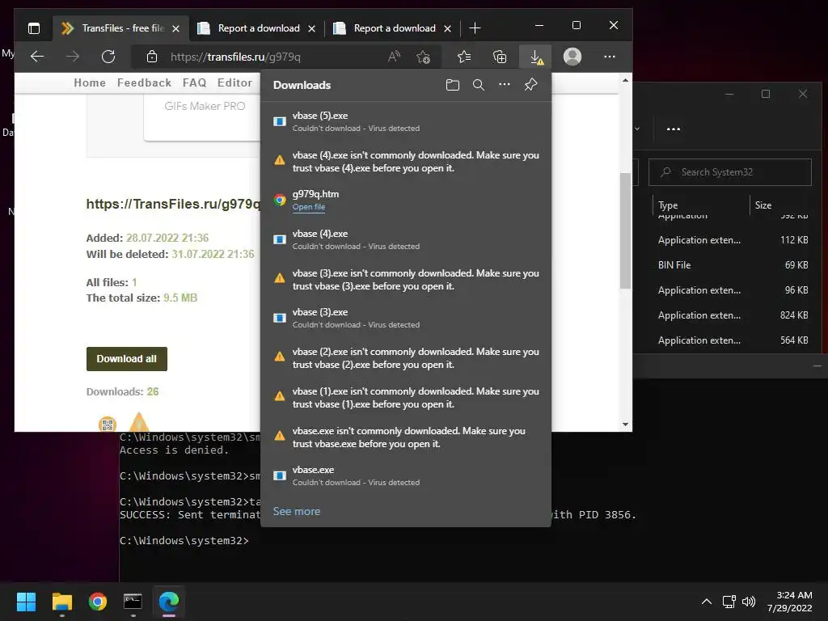This screenshot has width=828, height=621.
Task: Sort by Type column in File Explorer
Action: click(668, 205)
